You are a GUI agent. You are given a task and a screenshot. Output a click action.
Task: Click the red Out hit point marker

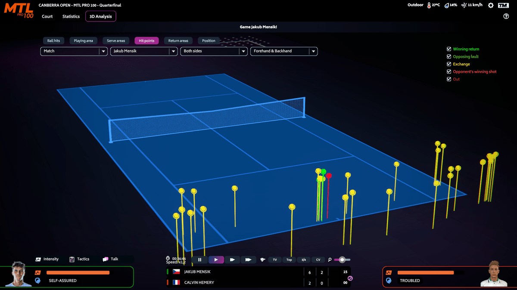point(329,176)
